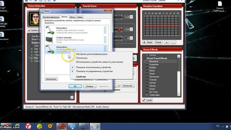Click the green Dog voice icon
Image resolution: width=231 pixels, height=130 pixels.
(32, 49)
